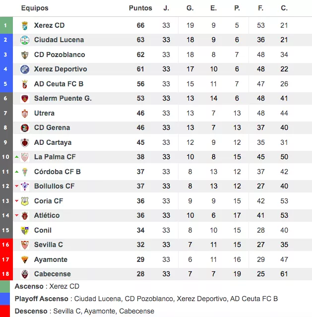Click the Ayamonte team crest

pyautogui.click(x=25, y=259)
